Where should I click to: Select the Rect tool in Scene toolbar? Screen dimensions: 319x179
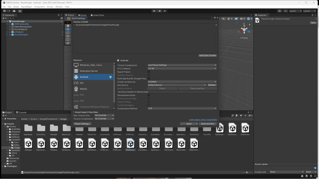(x=68, y=39)
